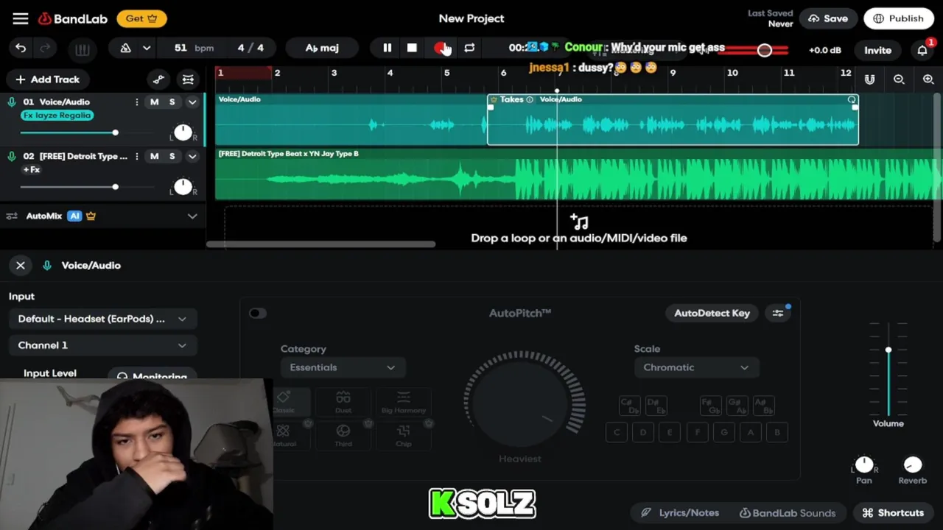Toggle the G note in scale
Screen dimensions: 943x530
tap(724, 433)
